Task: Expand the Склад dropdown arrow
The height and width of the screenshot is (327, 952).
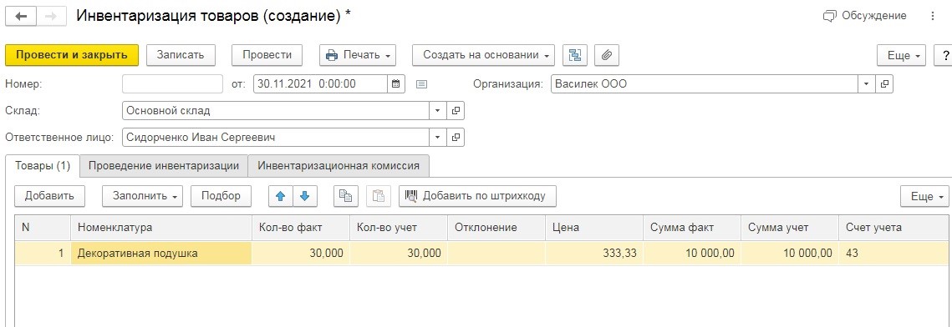Action: [438, 111]
